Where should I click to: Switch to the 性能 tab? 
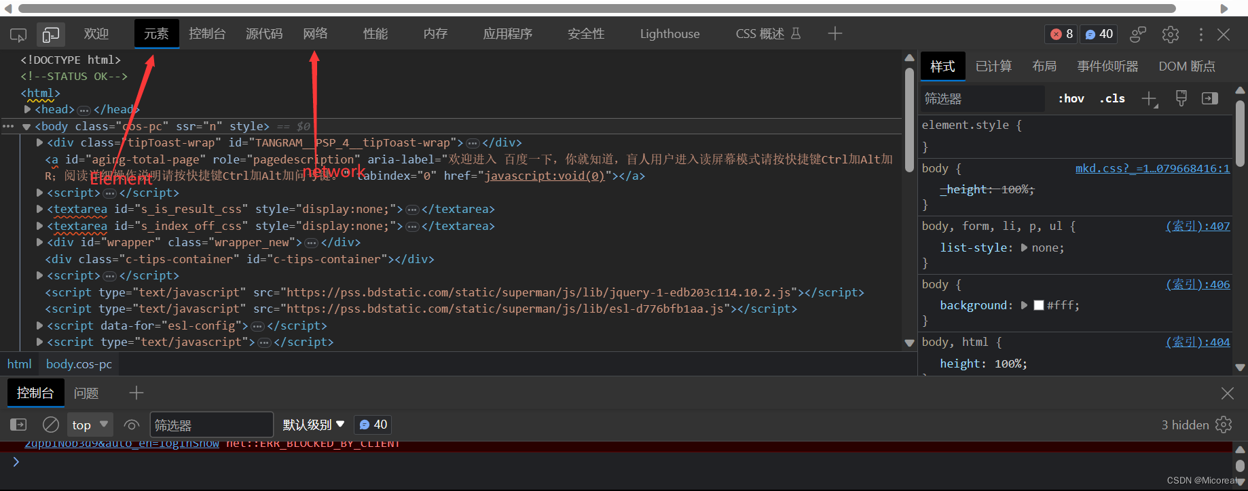coord(375,34)
